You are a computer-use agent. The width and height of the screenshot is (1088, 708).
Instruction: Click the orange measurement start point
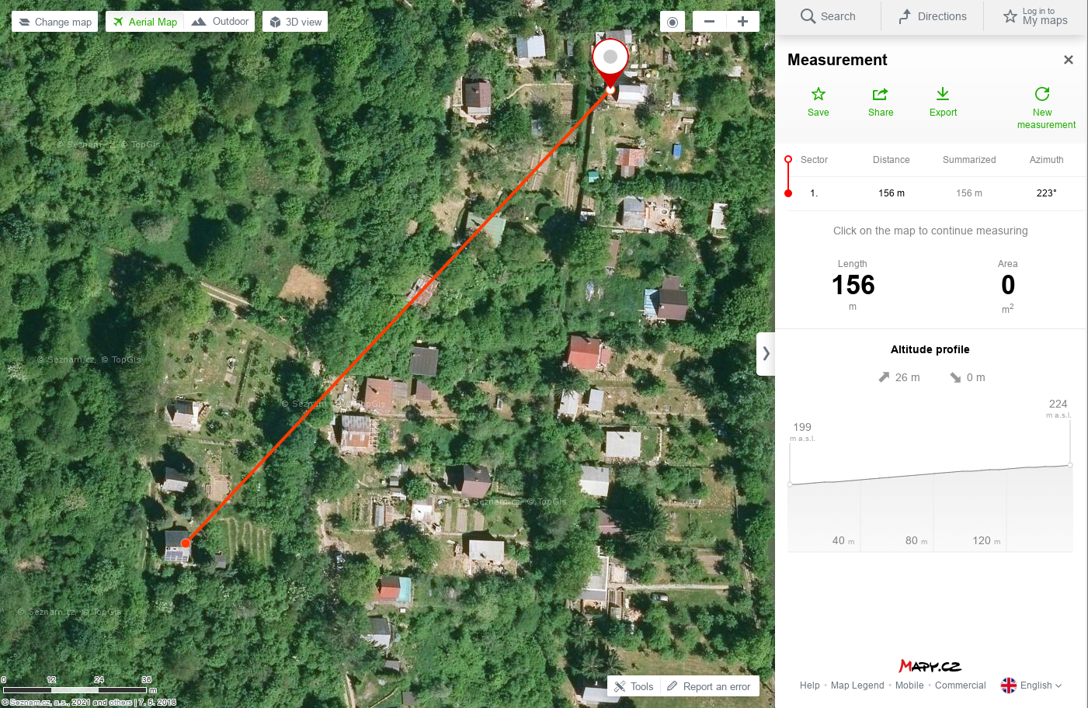coord(186,543)
